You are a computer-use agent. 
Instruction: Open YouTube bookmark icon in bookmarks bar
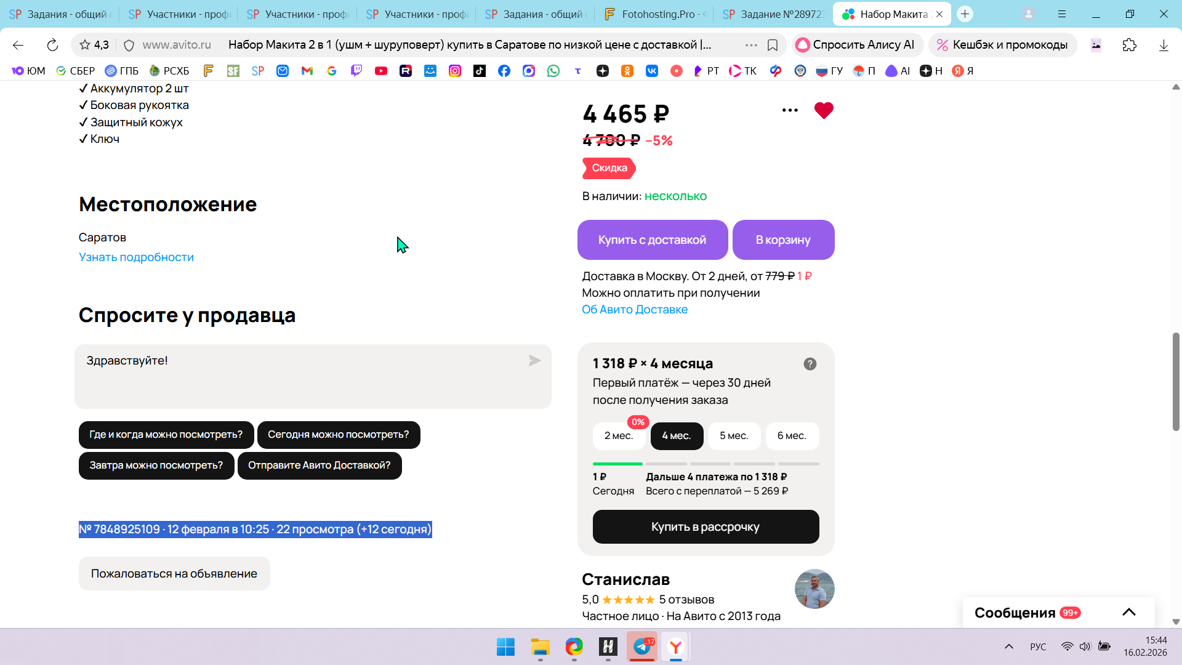click(x=381, y=71)
